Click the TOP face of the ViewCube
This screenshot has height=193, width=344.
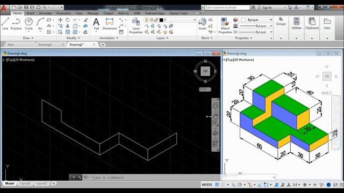coord(205,71)
